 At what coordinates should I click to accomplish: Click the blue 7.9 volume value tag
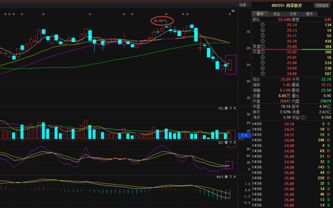[x=244, y=135]
